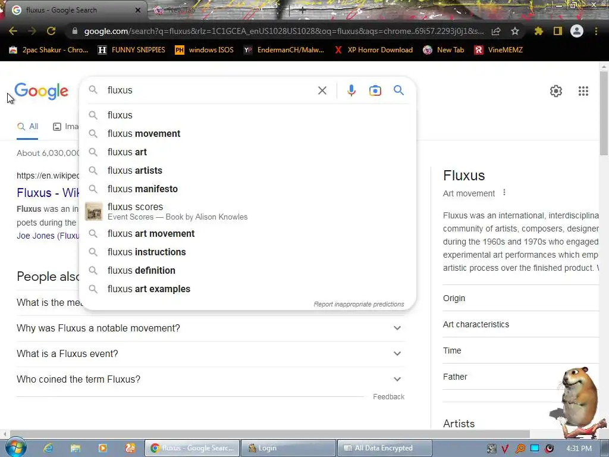Expand 'What is a Fluxus event?' question

[x=211, y=353]
